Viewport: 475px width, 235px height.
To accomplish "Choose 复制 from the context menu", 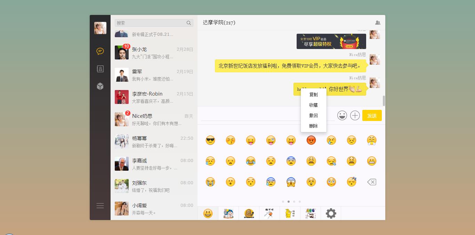I will (314, 95).
